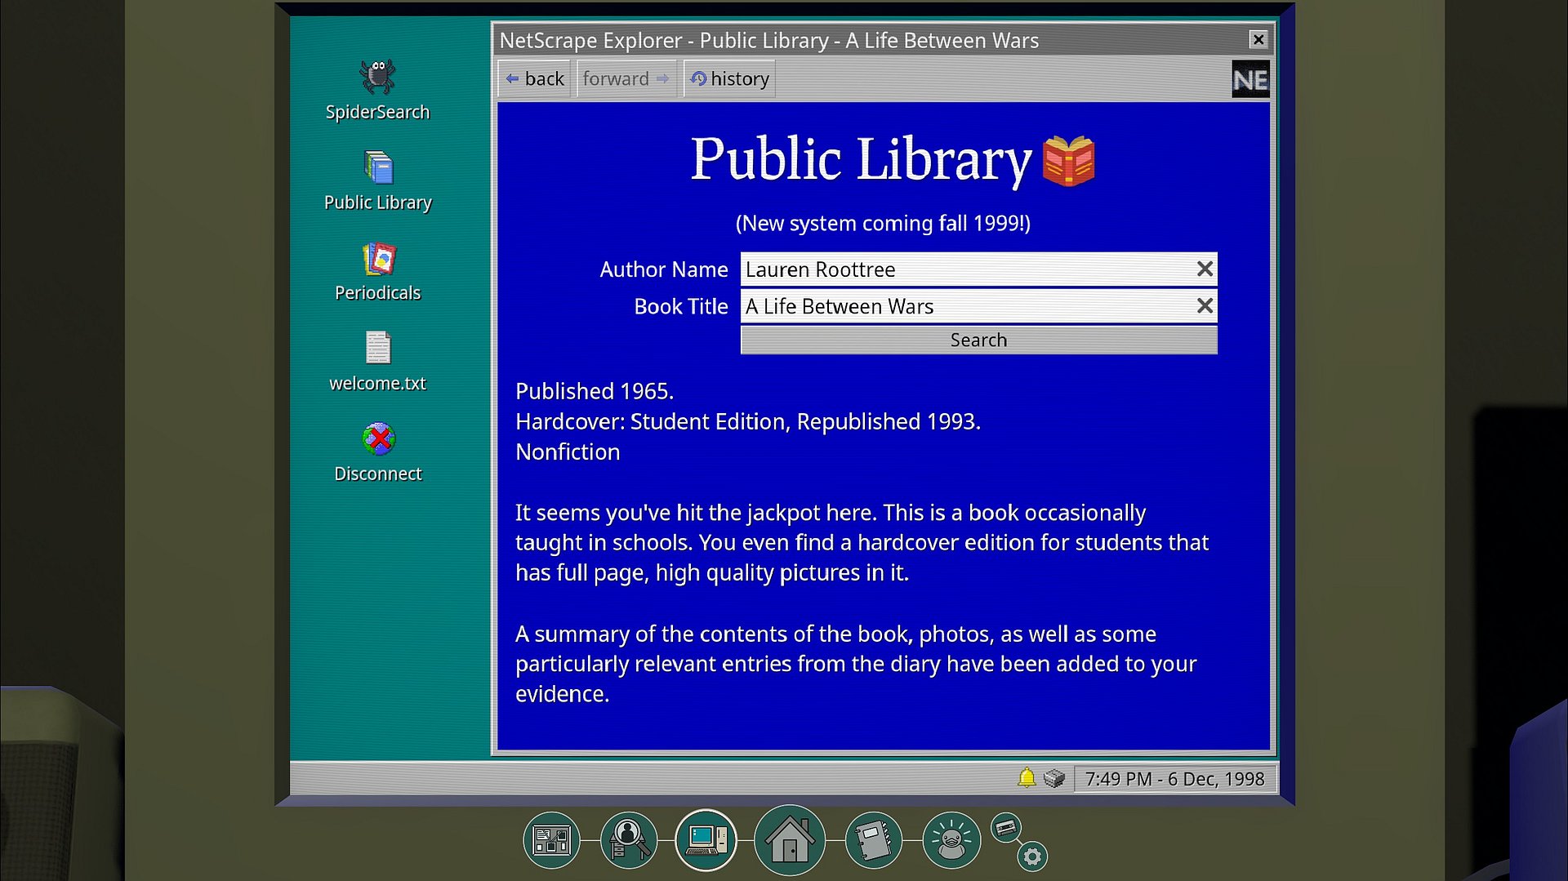Open the settings gear icon
The width and height of the screenshot is (1568, 881).
tap(1032, 857)
